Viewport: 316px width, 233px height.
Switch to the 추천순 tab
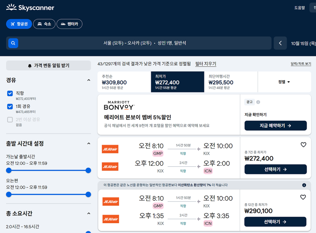point(124,82)
